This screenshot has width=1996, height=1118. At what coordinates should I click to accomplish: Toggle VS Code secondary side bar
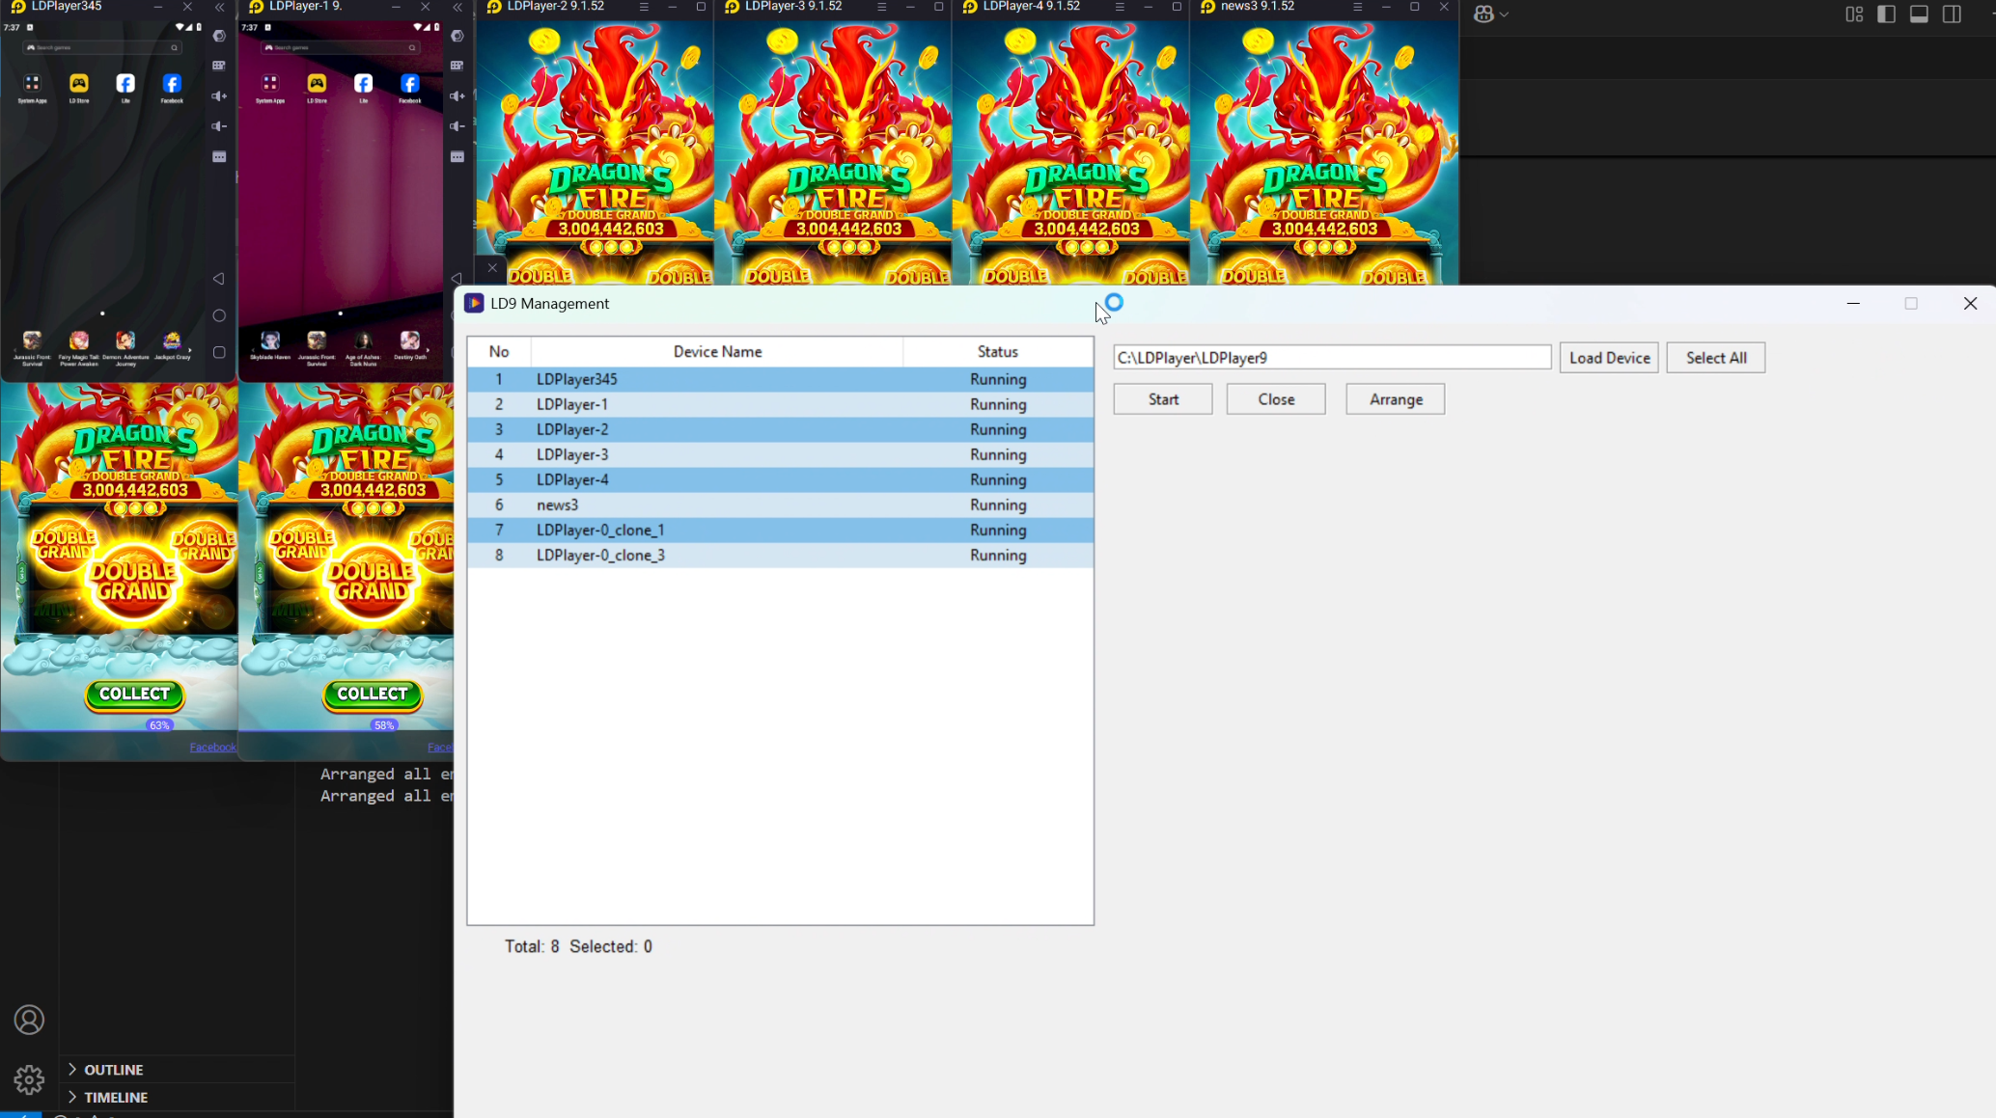(x=1952, y=14)
